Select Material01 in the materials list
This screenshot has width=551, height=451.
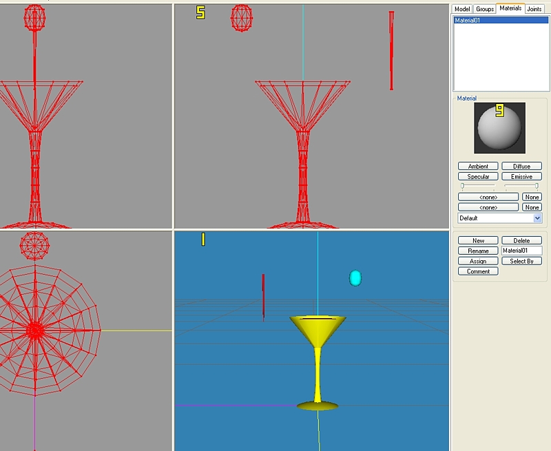(500, 21)
